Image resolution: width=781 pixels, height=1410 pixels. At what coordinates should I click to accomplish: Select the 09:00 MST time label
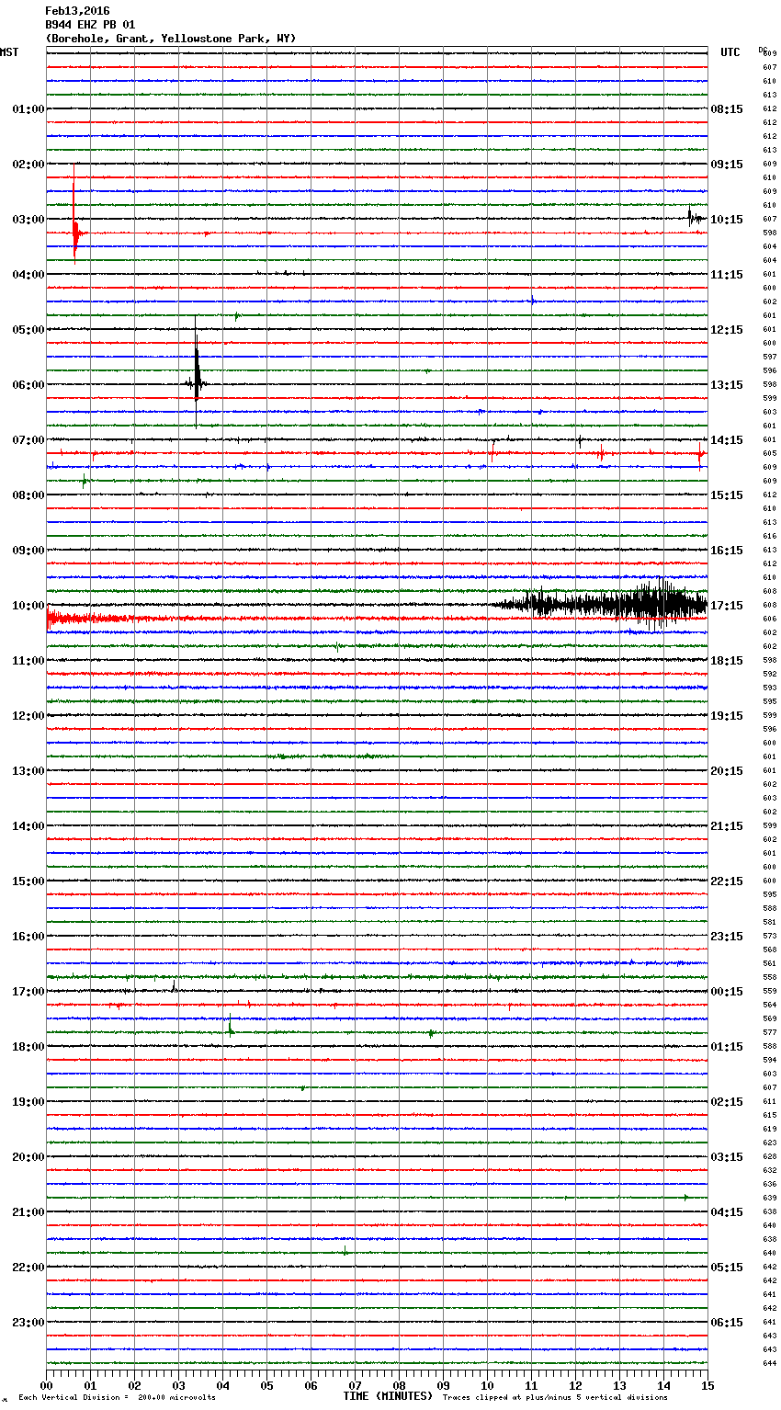coord(28,551)
